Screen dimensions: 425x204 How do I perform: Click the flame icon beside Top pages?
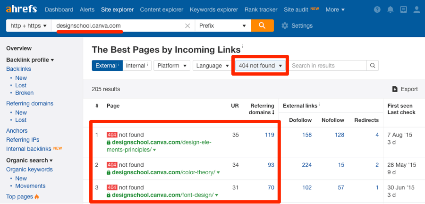[x=36, y=197]
